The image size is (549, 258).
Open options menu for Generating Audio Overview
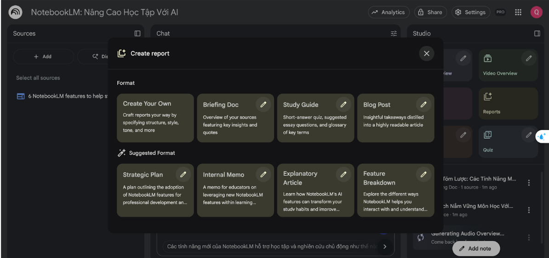pos(529,237)
